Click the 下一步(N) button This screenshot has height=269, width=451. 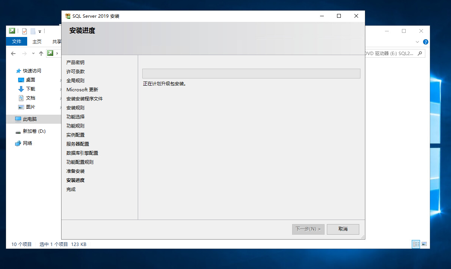tap(308, 229)
